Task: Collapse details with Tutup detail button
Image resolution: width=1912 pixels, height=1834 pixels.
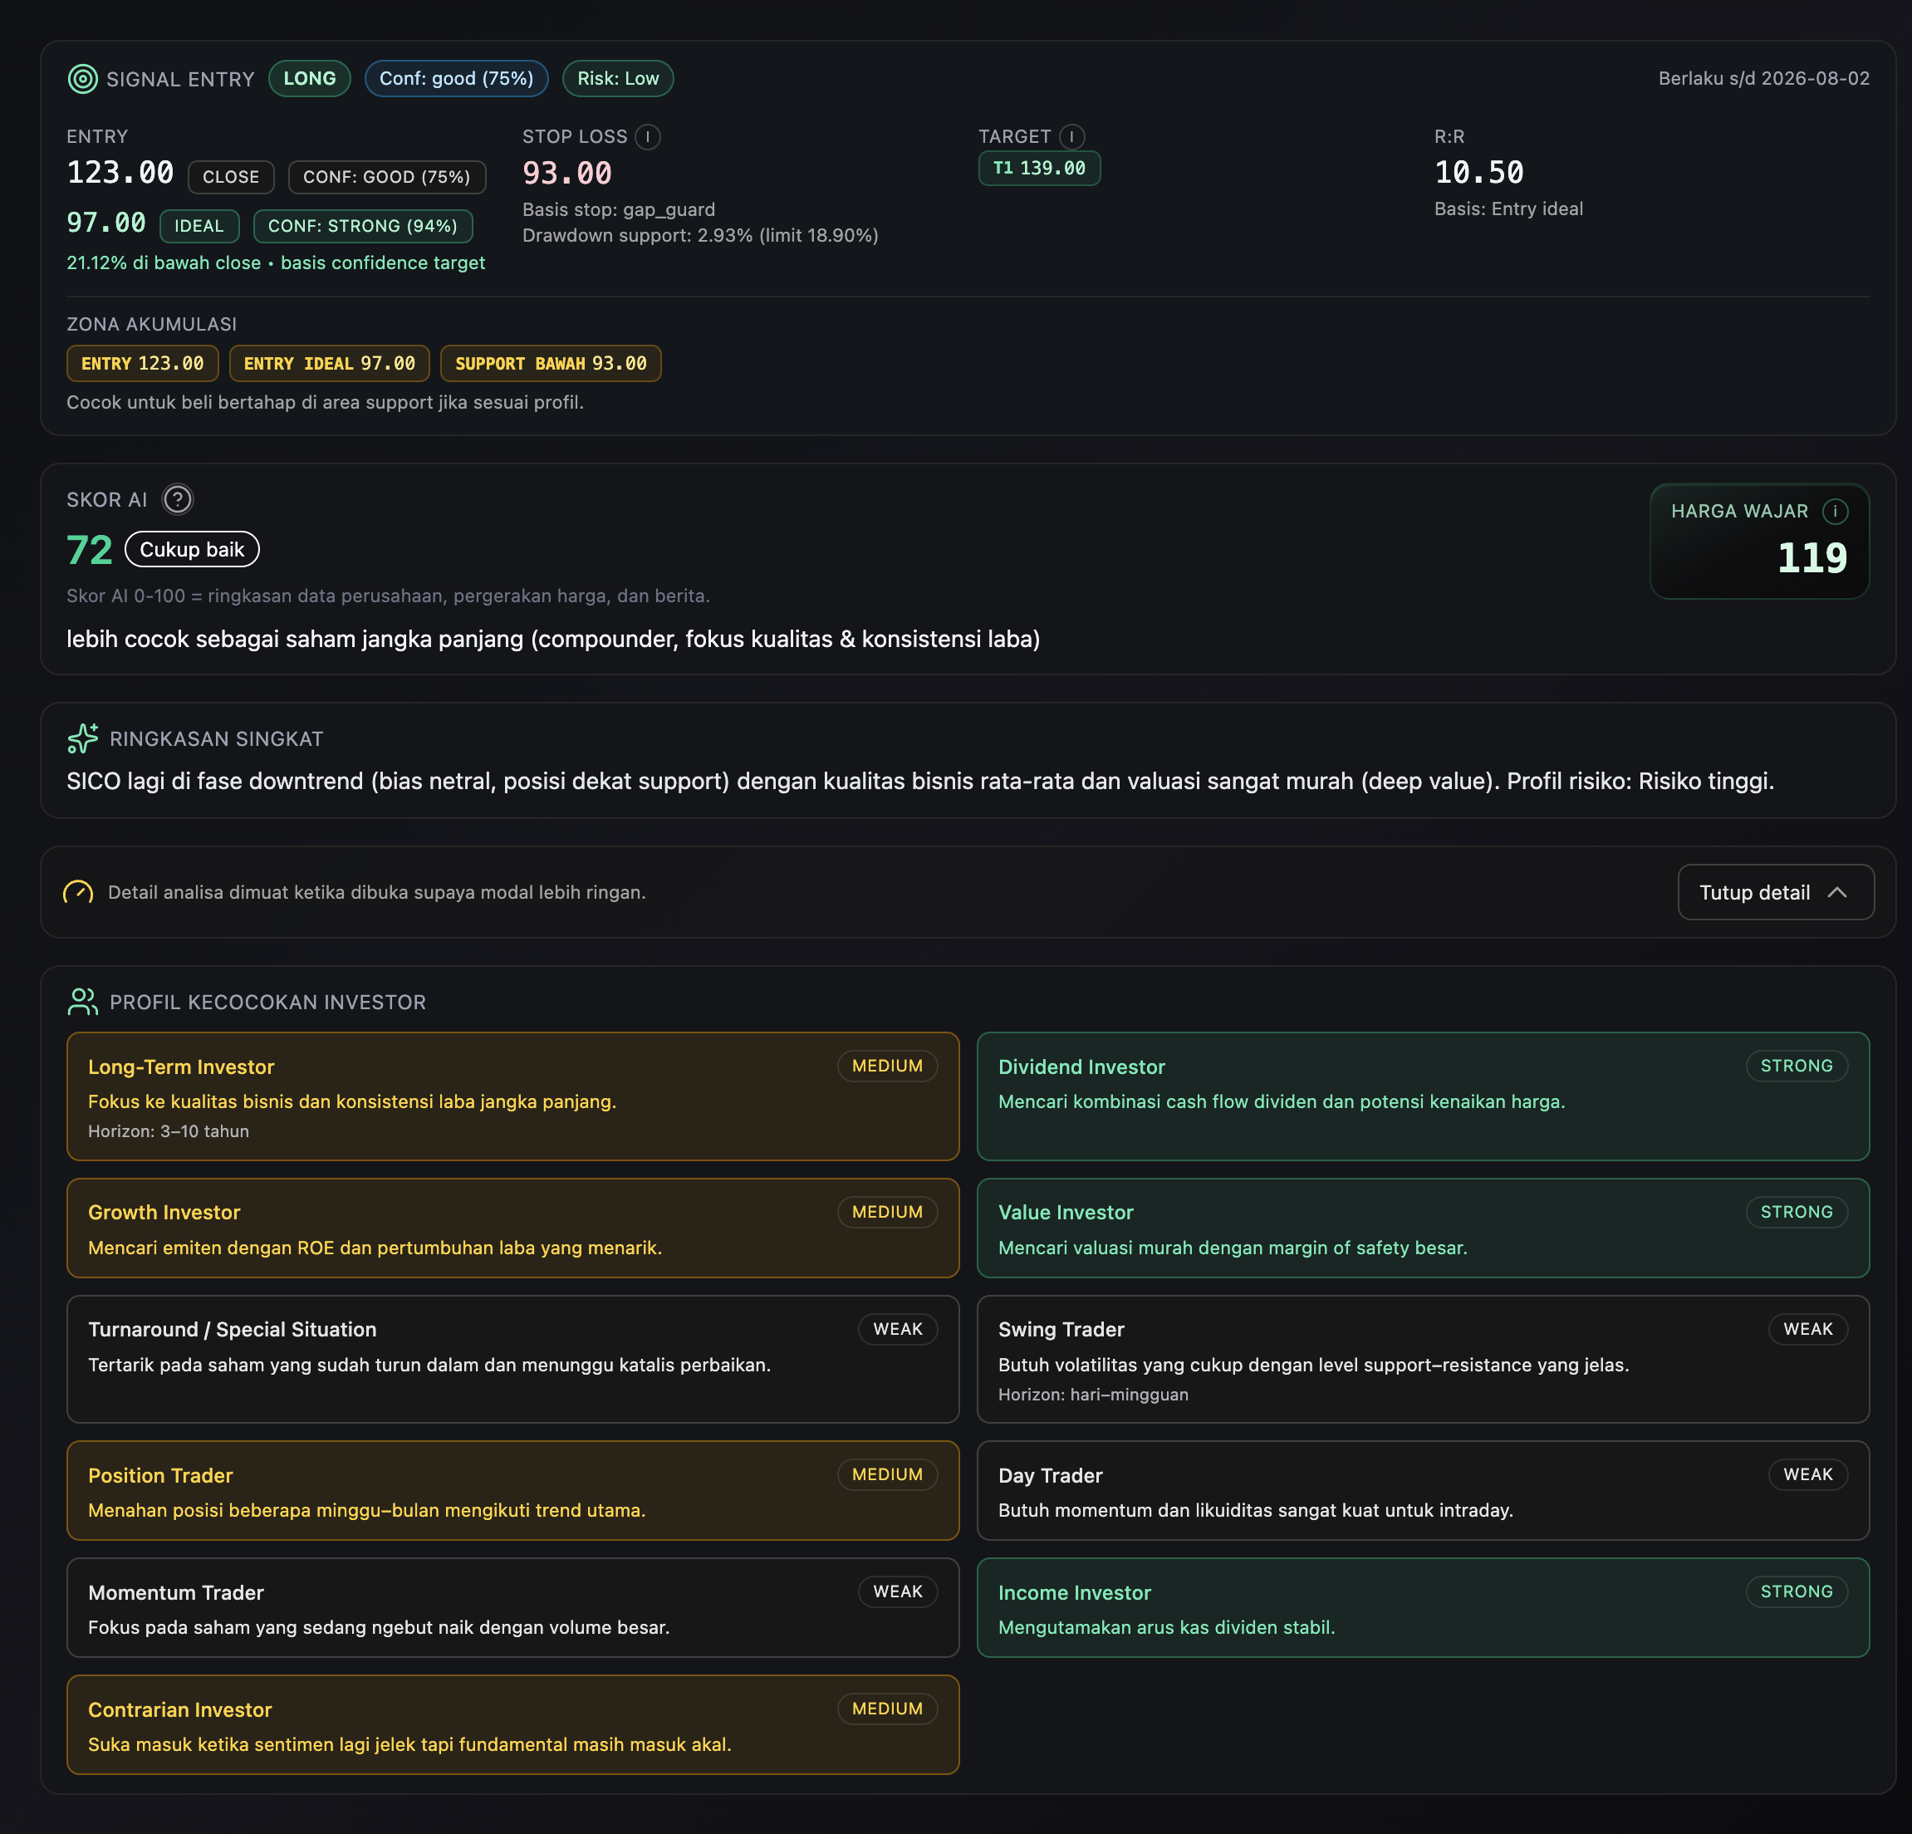Action: 1774,893
